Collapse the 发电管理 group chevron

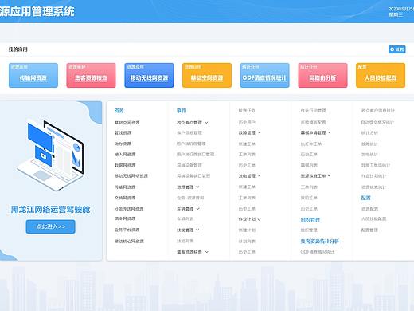click(x=260, y=176)
